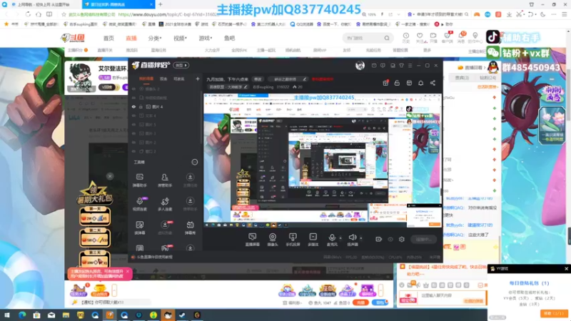The height and width of the screenshot is (321, 571).
Task: Toggle visibility of 窗口 2 source
Action: pos(133,151)
